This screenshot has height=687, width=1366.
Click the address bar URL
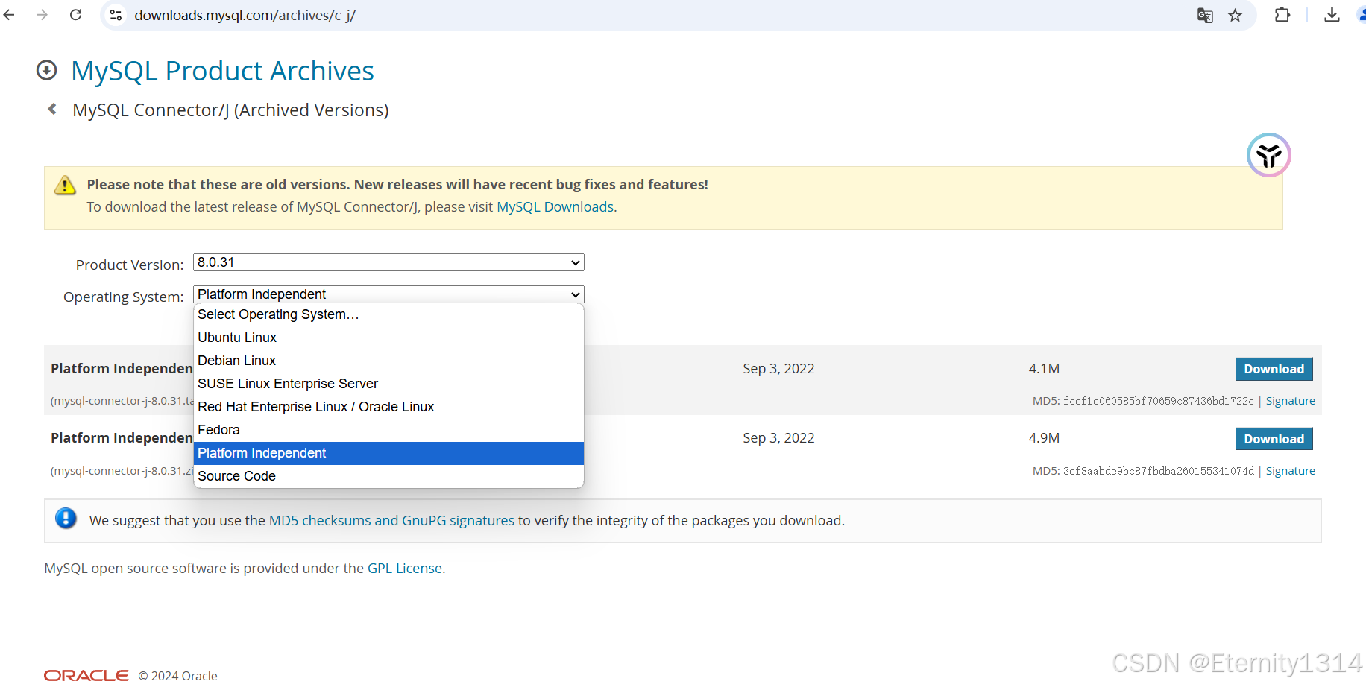pyautogui.click(x=245, y=15)
